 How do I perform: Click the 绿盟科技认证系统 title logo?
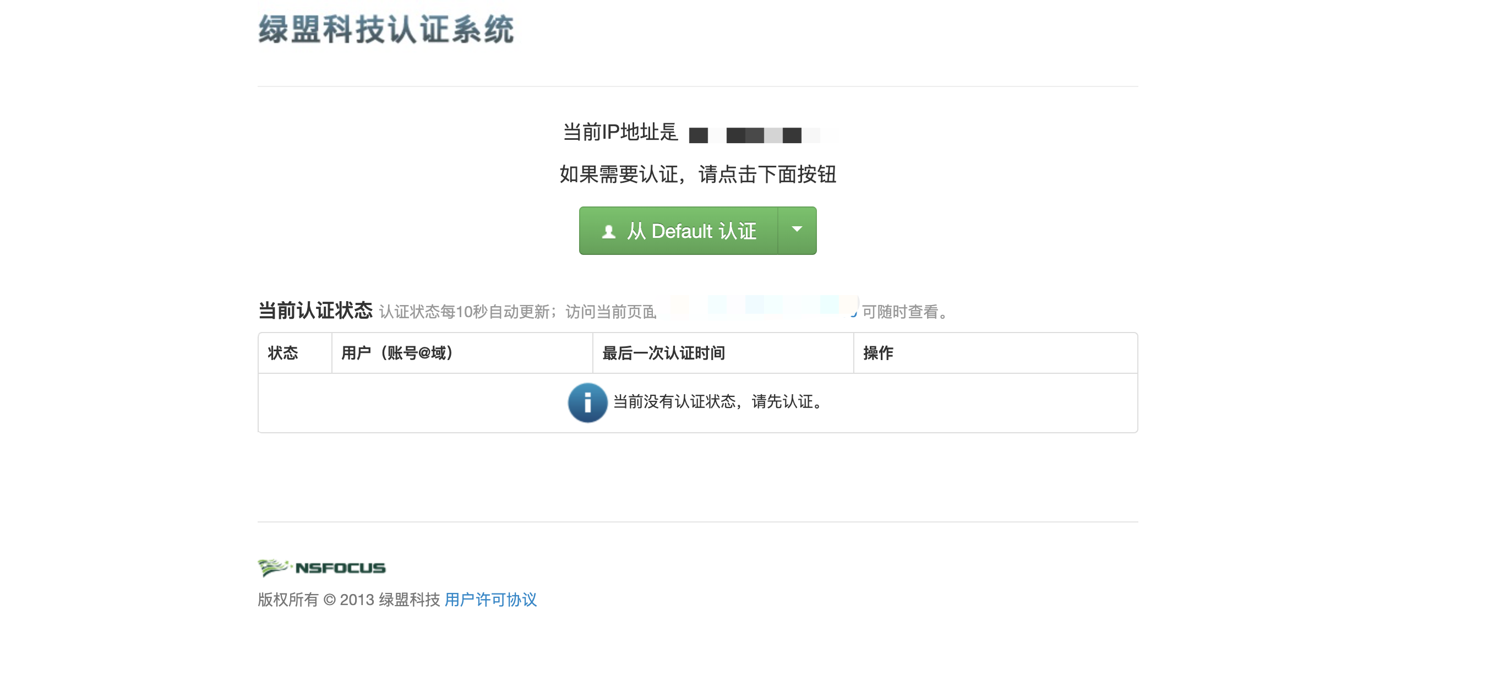pos(386,29)
